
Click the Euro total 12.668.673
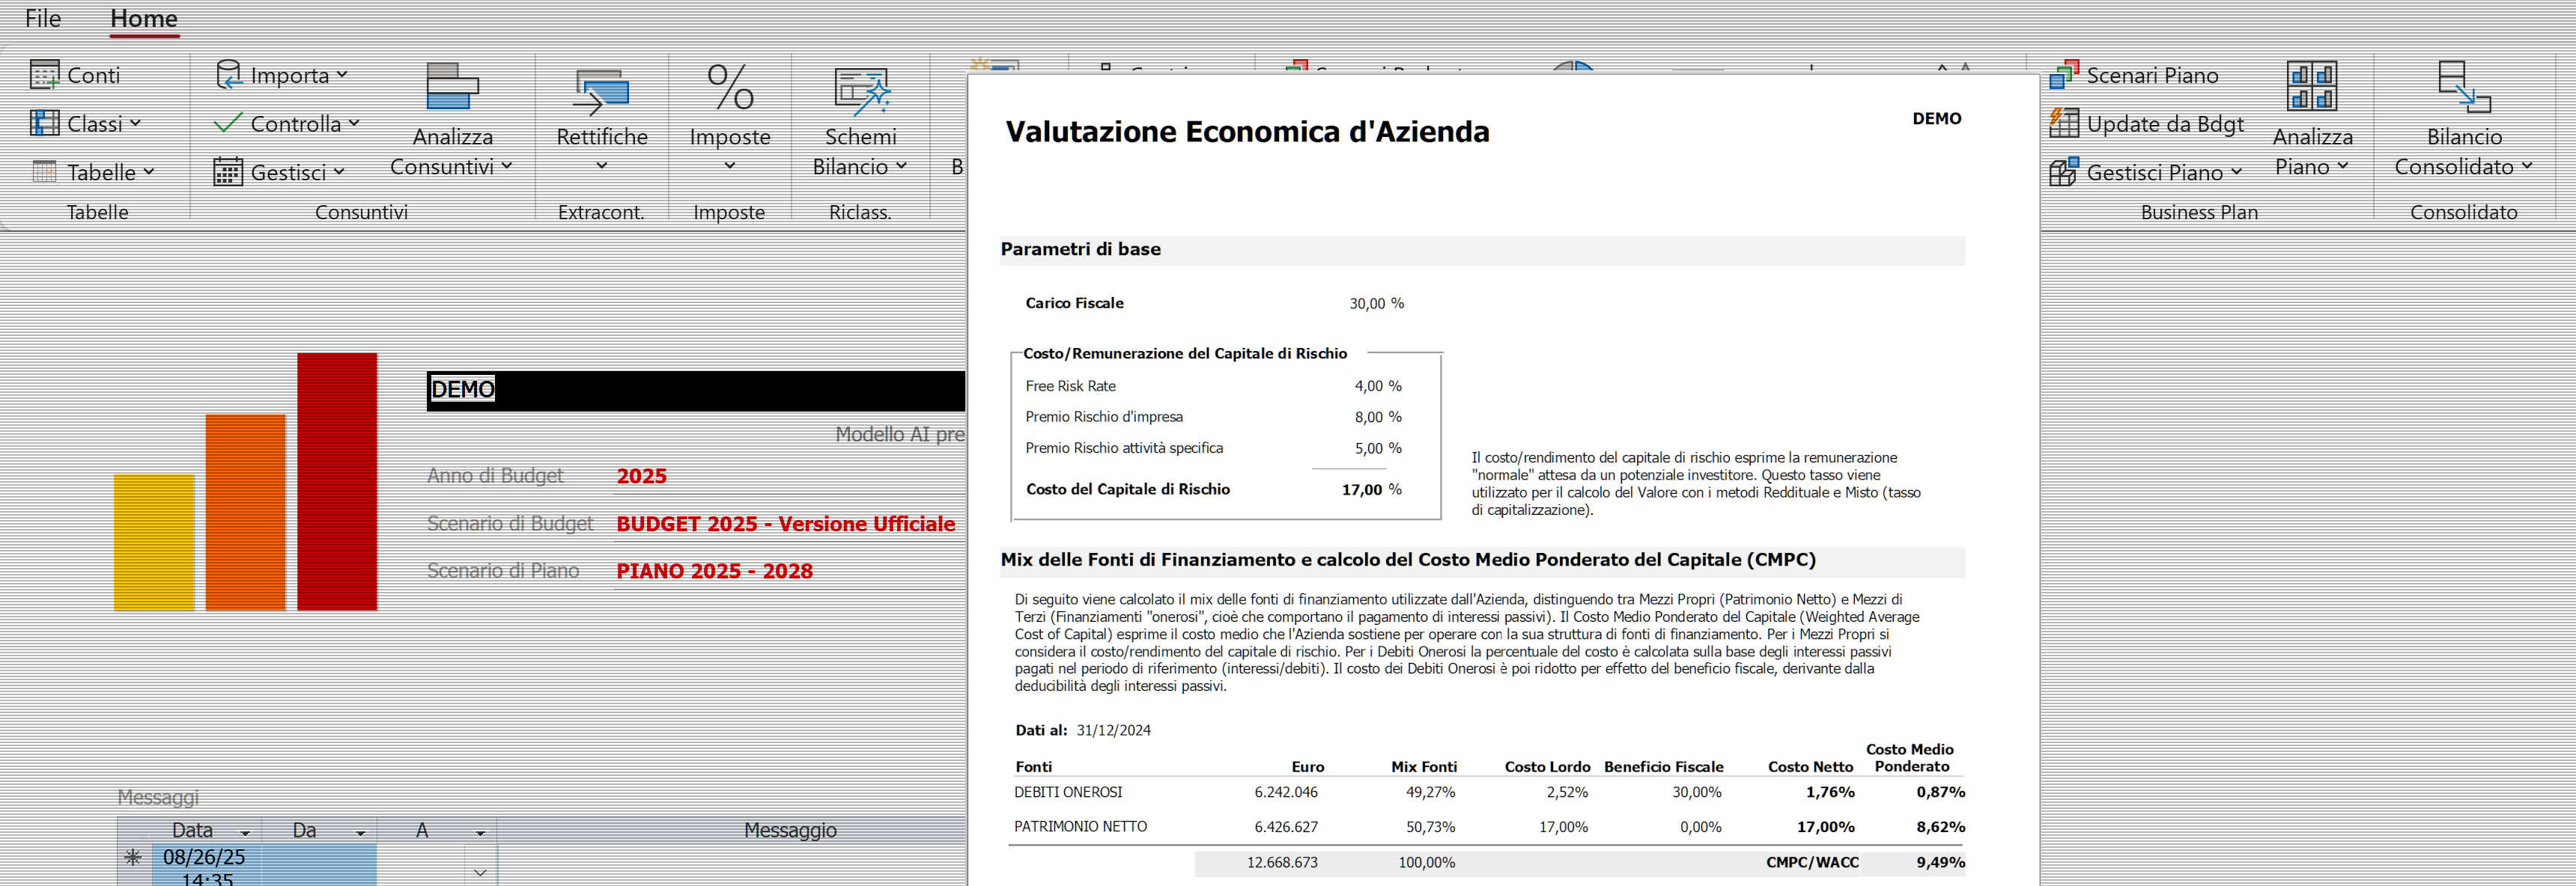click(x=1282, y=862)
